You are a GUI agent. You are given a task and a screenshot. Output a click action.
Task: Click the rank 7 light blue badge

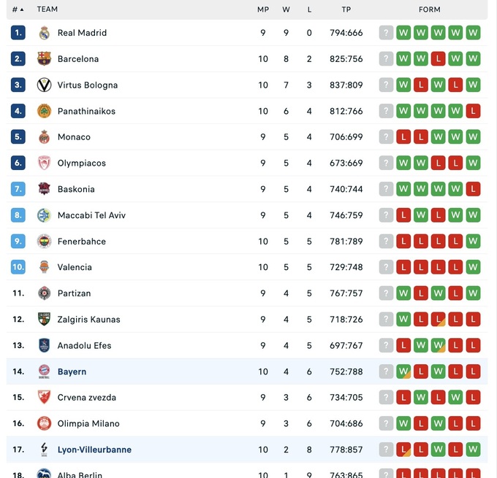pos(18,189)
